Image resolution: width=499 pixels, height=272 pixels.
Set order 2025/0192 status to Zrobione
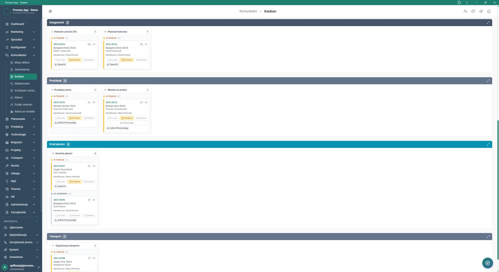(x=89, y=118)
